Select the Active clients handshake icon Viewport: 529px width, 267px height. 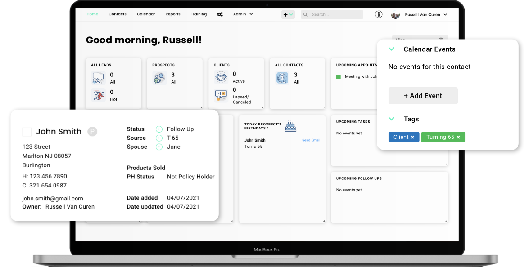point(221,77)
